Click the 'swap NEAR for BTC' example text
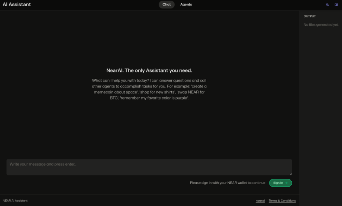This screenshot has height=206, width=342. point(189,92)
